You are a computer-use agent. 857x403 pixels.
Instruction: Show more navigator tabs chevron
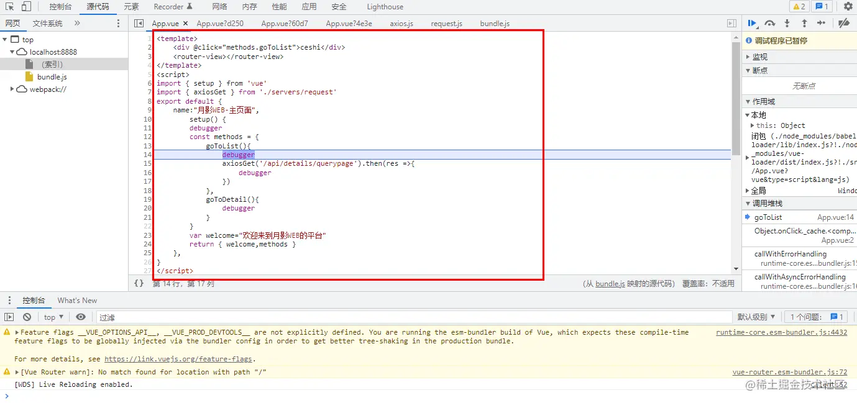pyautogui.click(x=77, y=24)
